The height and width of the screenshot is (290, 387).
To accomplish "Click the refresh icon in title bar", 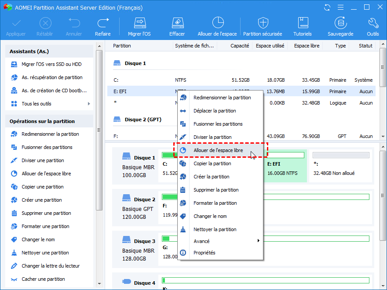I will 327,7.
